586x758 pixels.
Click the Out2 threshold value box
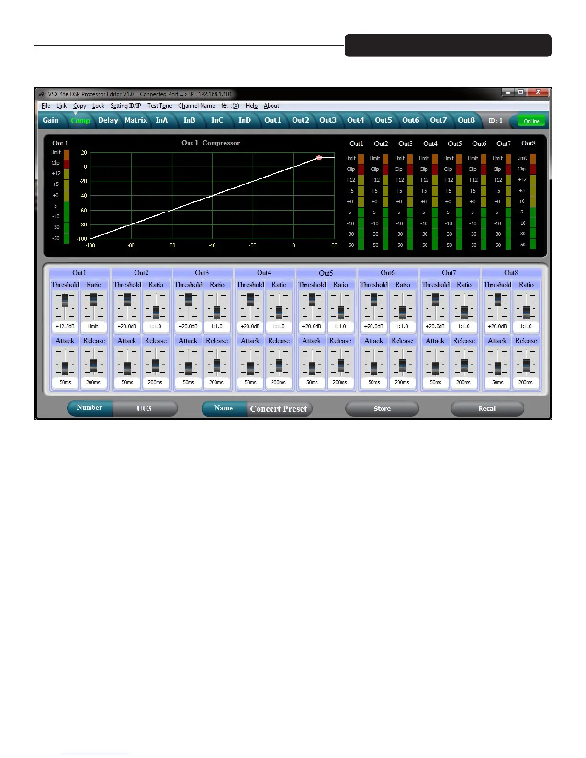click(x=127, y=327)
